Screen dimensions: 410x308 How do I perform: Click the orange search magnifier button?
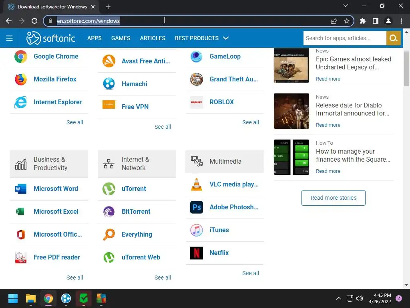pyautogui.click(x=393, y=38)
